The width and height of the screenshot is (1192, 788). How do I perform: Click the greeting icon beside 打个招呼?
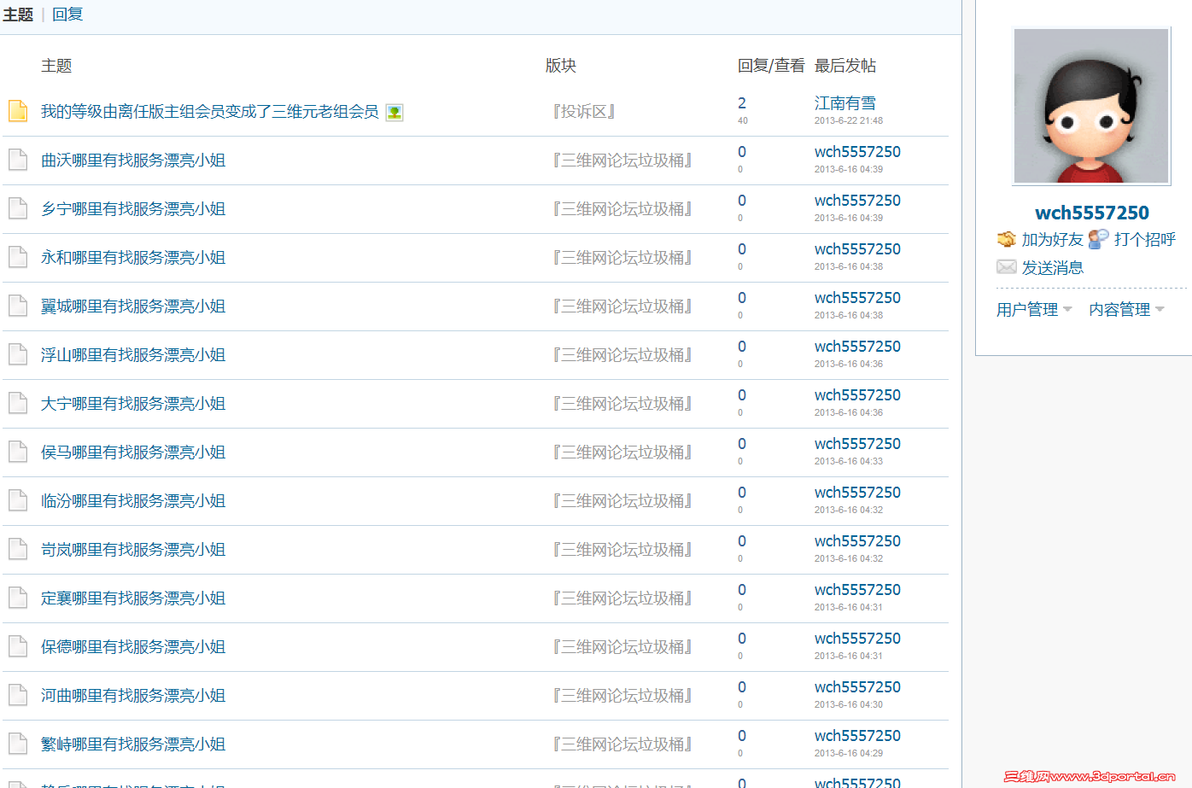click(x=1098, y=239)
